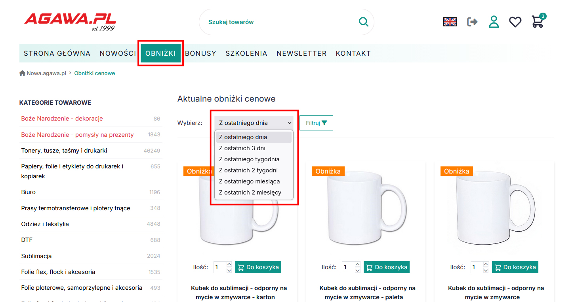Click the login arrow icon
This screenshot has height=302, width=576.
tap(472, 22)
